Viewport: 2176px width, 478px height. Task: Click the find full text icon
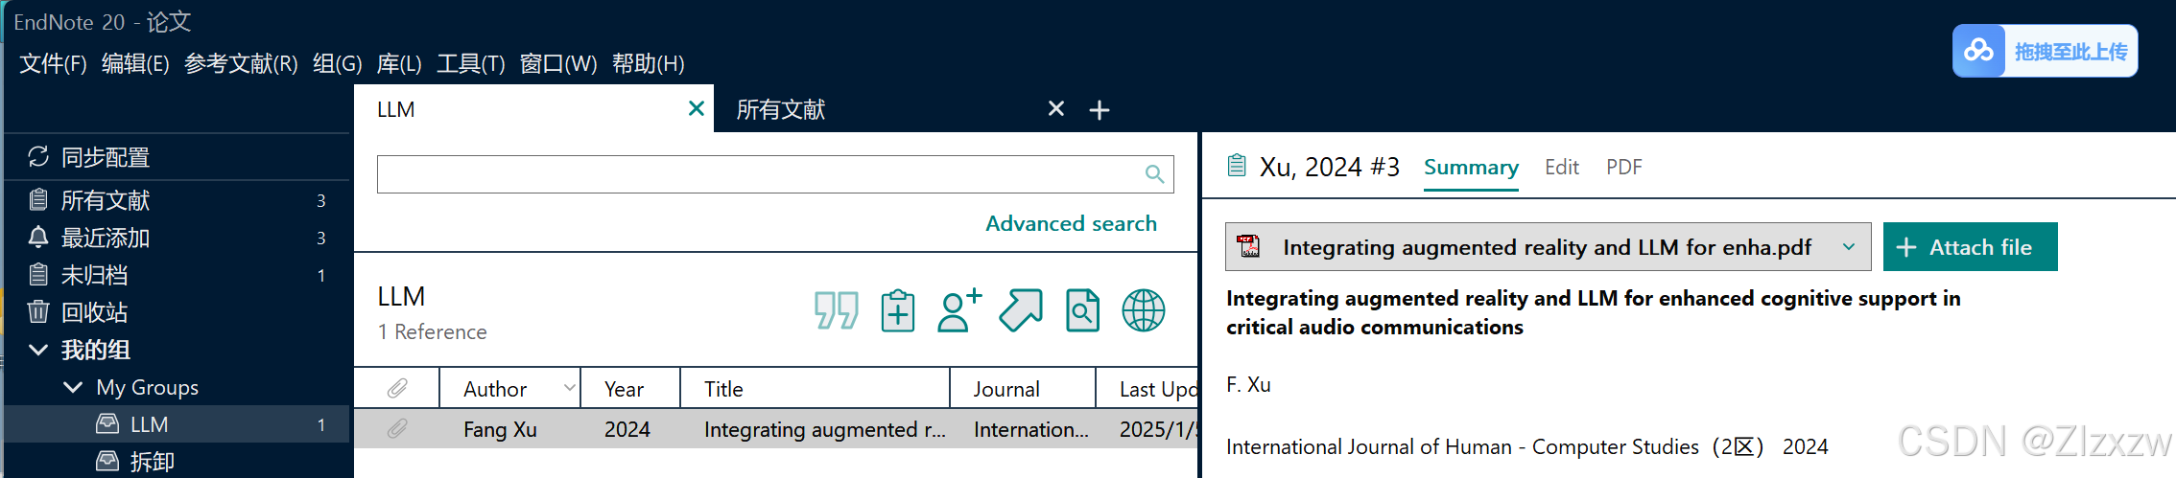click(x=1082, y=310)
